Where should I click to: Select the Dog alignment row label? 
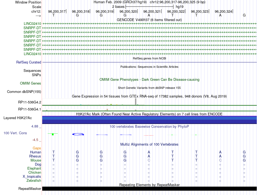38,164
